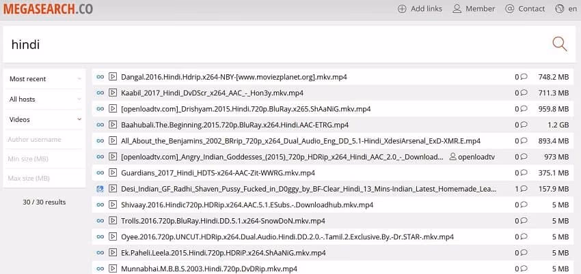
Task: Open the Dangal.2016.Hindi.Hdrip file name
Action: click(x=234, y=77)
